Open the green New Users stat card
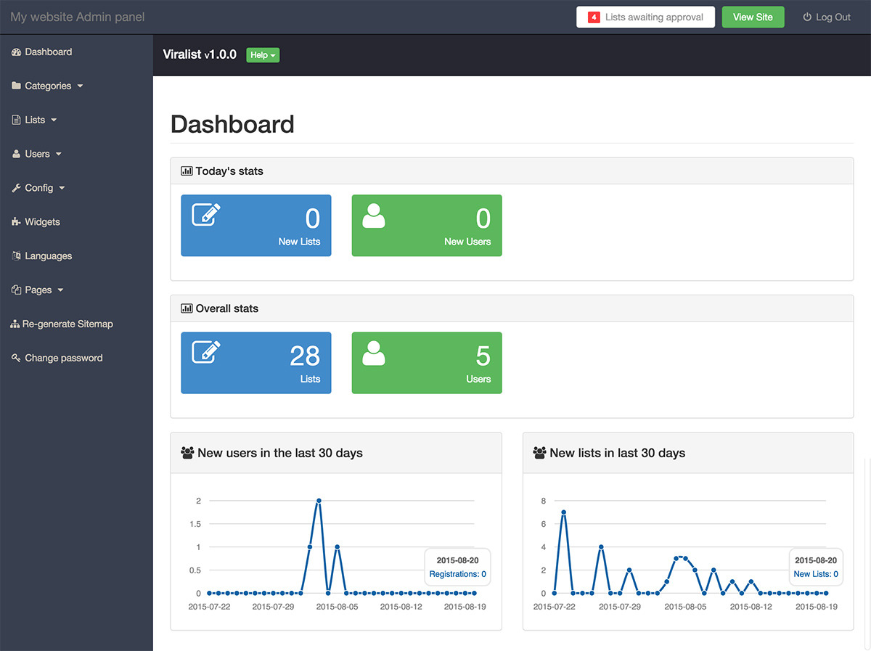Image resolution: width=871 pixels, height=651 pixels. point(427,226)
